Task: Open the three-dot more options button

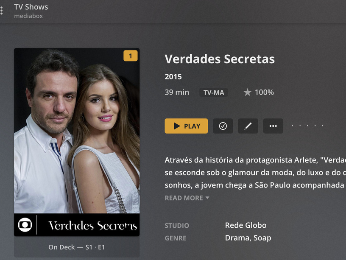Action: coord(273,126)
